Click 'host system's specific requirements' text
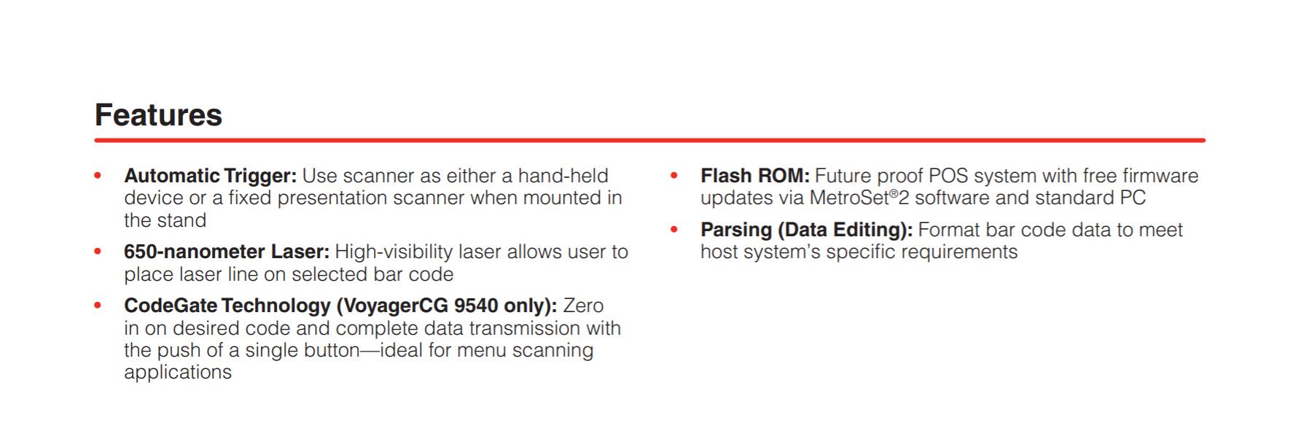The height and width of the screenshot is (431, 1293). [859, 252]
